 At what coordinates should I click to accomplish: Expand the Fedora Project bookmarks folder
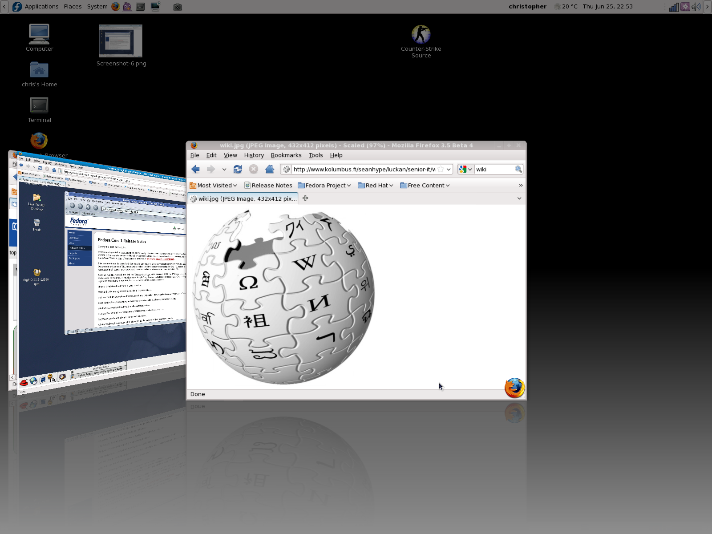[x=324, y=186]
